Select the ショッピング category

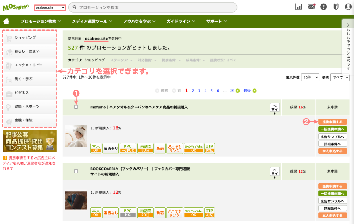click(x=29, y=37)
